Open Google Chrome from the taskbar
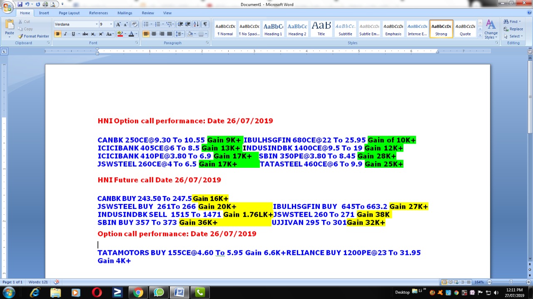 click(138, 292)
